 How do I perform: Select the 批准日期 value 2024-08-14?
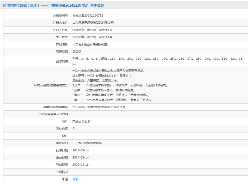(x=81, y=150)
